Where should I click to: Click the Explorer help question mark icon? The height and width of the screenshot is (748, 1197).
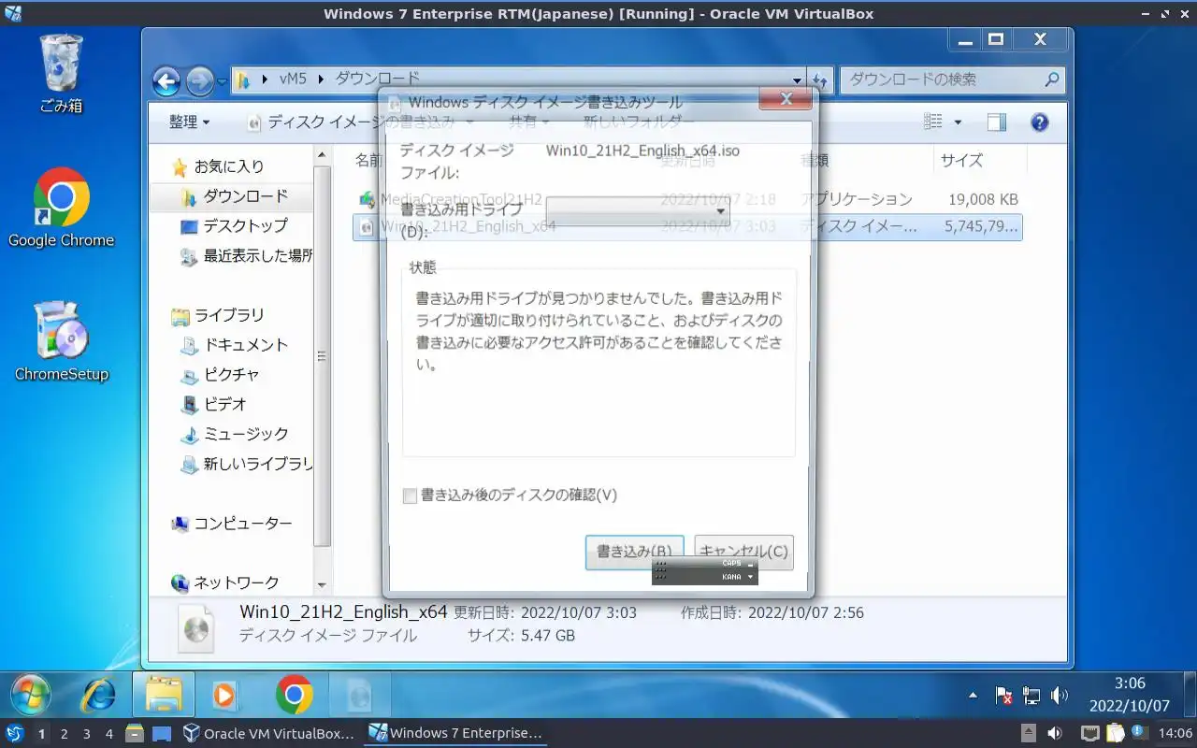click(1039, 122)
